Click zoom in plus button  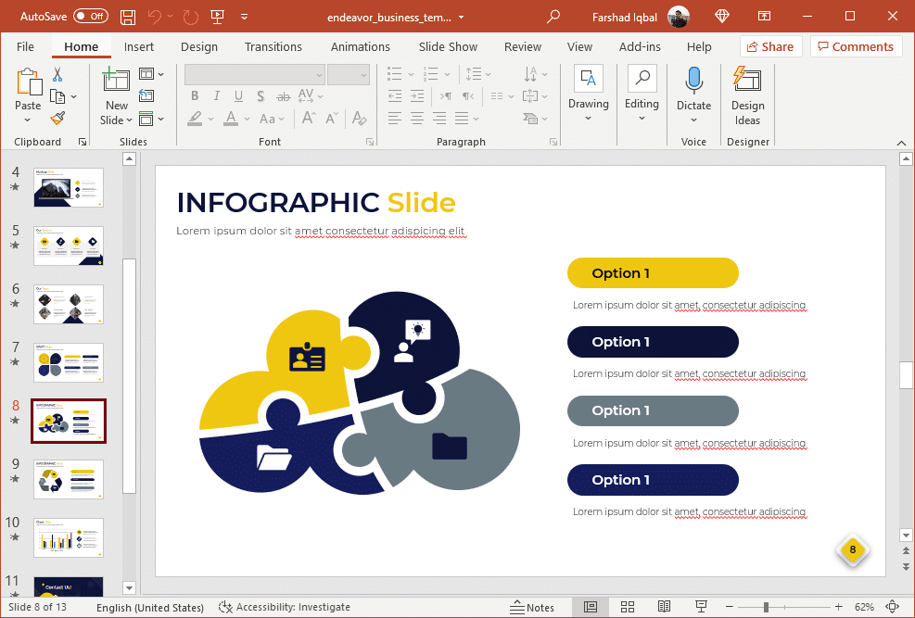839,608
